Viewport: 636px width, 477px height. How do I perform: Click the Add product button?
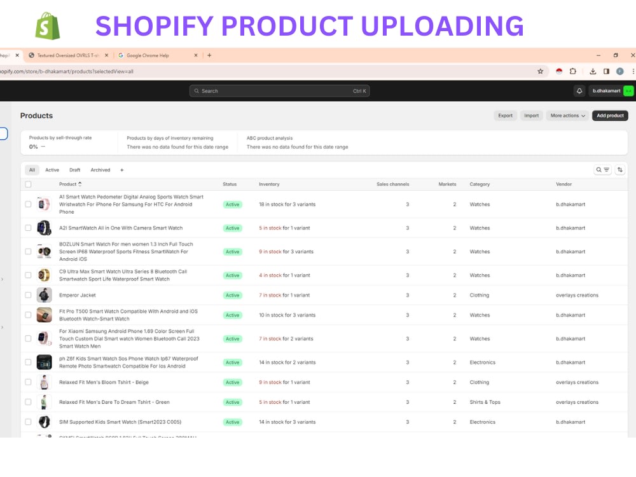610,116
